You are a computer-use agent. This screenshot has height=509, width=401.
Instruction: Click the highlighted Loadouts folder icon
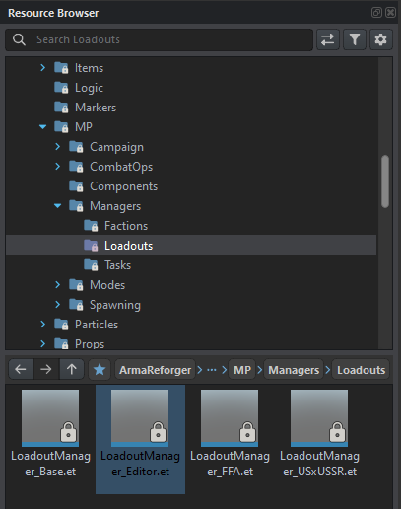coord(91,246)
